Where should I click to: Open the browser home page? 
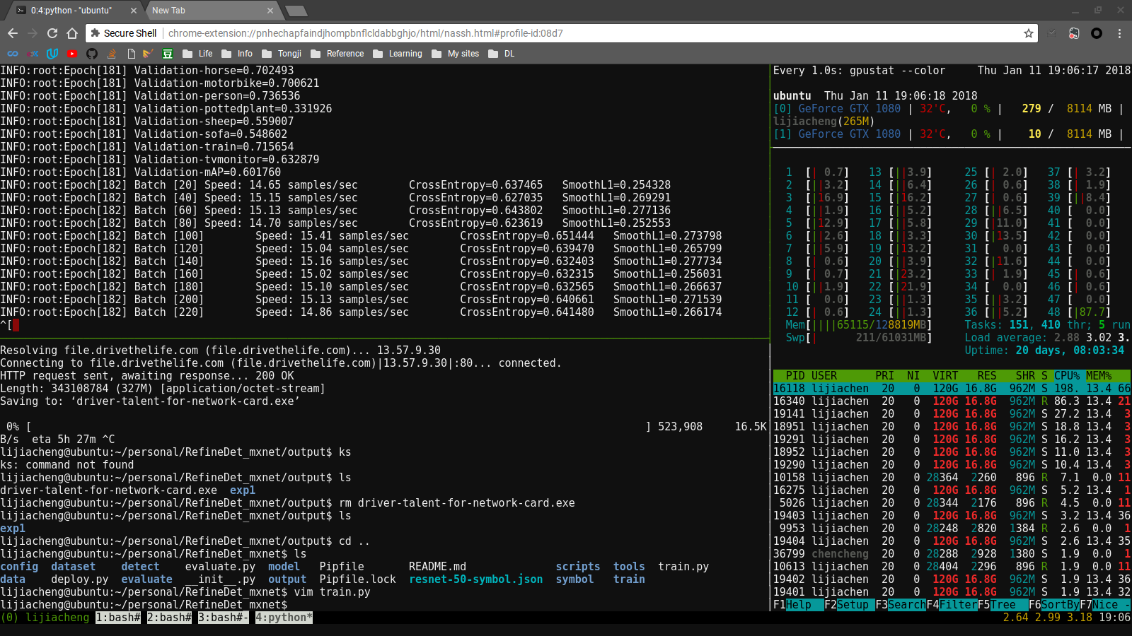(x=72, y=33)
